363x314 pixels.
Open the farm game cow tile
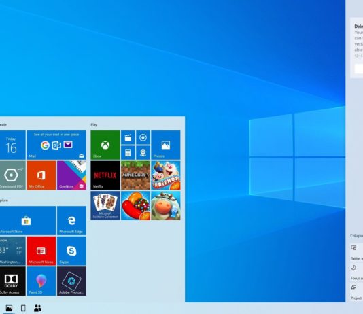[x=166, y=205]
